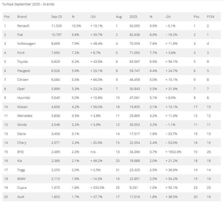Click the Cupra + 333.0% cell
224x202 pixels.
tap(97, 188)
